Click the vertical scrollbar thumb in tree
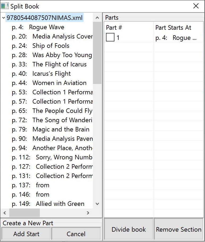The image size is (205, 242). click(x=97, y=53)
